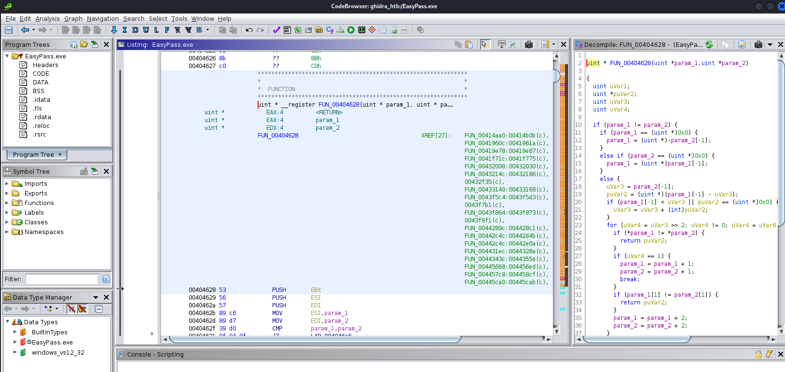
Task: Expand the Labels folder in Symbol Tree
Action: tap(7, 212)
